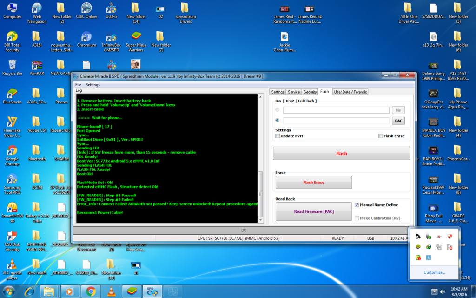Open the Settings menu in the menu bar
This screenshot has height=298, width=476.
tap(93, 85)
